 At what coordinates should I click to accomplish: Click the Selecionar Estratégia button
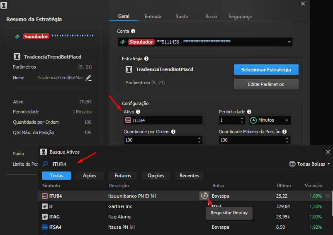click(x=266, y=69)
